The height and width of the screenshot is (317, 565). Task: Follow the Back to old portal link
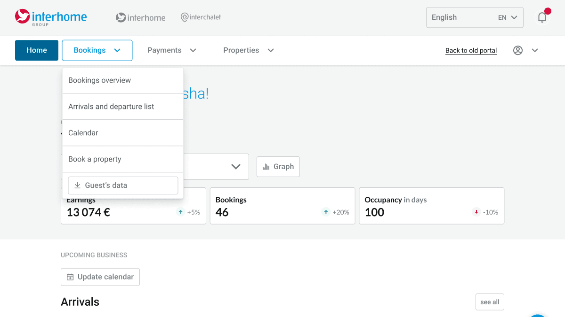(x=471, y=51)
